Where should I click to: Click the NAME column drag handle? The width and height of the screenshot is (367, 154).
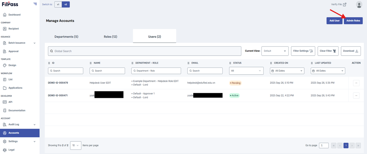[x=91, y=63]
